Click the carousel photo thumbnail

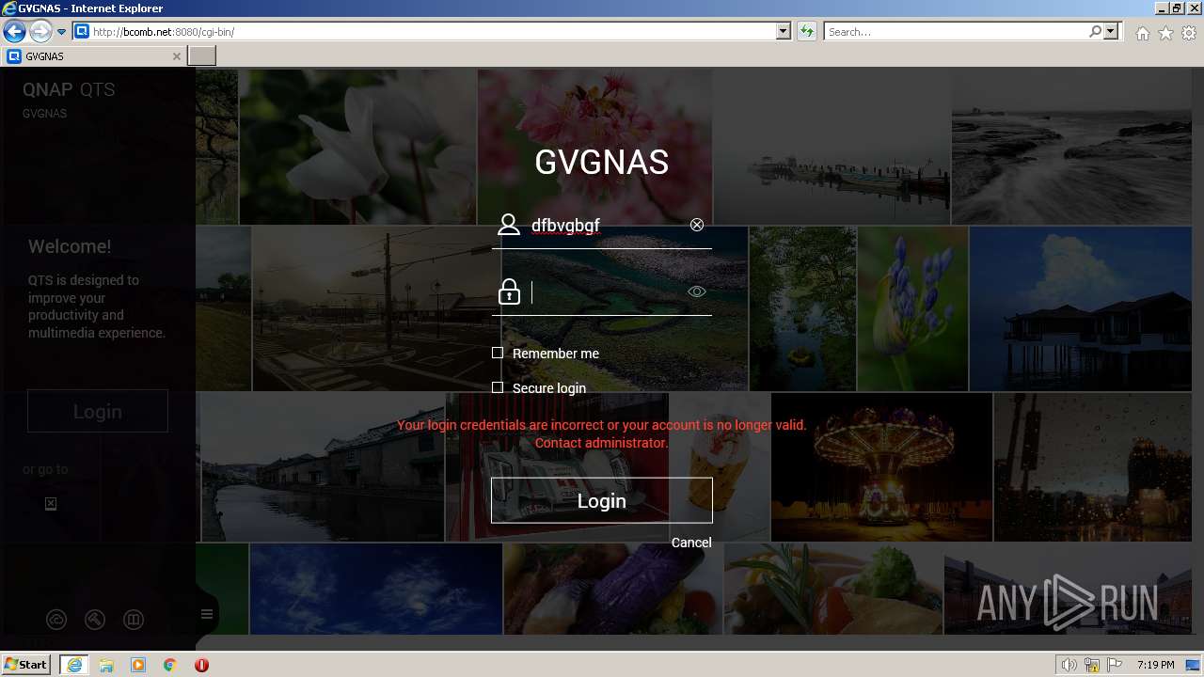click(x=881, y=467)
